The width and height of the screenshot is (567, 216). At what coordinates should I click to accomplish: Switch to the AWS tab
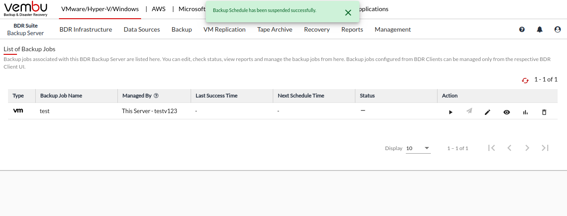158,9
